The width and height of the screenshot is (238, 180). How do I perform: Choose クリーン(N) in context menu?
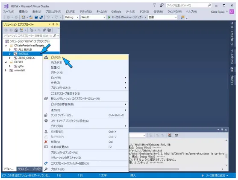85,73
